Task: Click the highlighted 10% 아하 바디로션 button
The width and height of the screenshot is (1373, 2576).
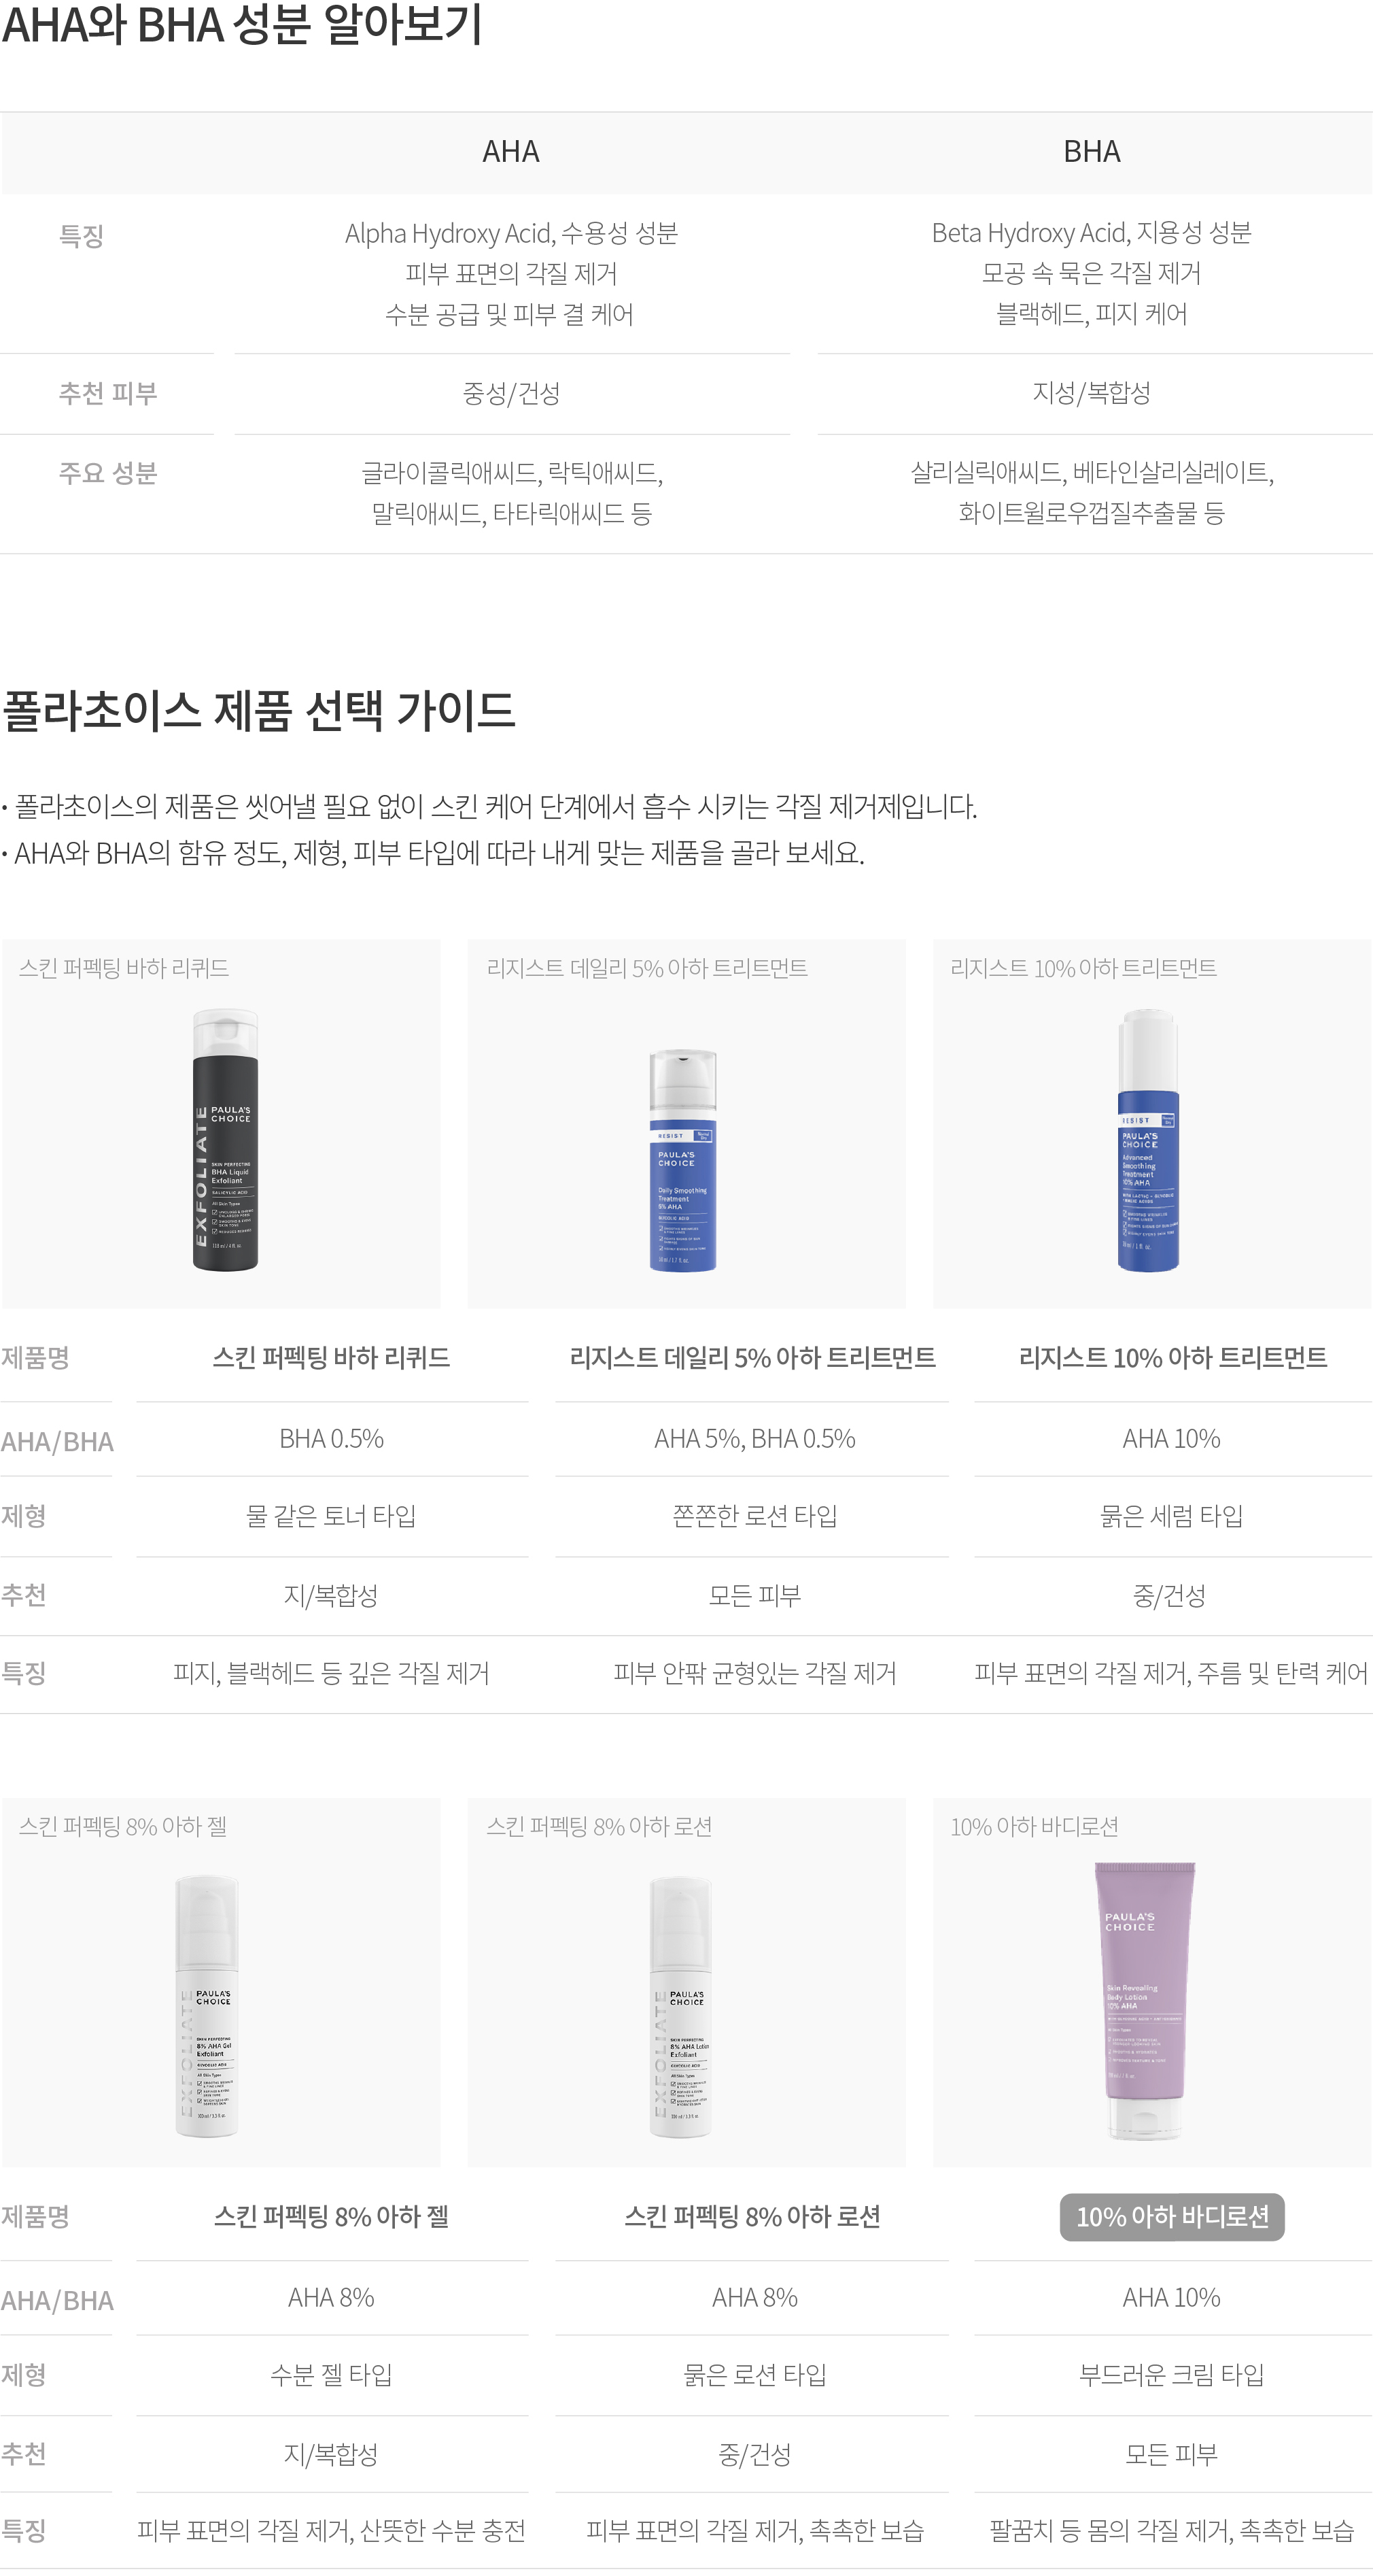Action: coord(1172,2217)
